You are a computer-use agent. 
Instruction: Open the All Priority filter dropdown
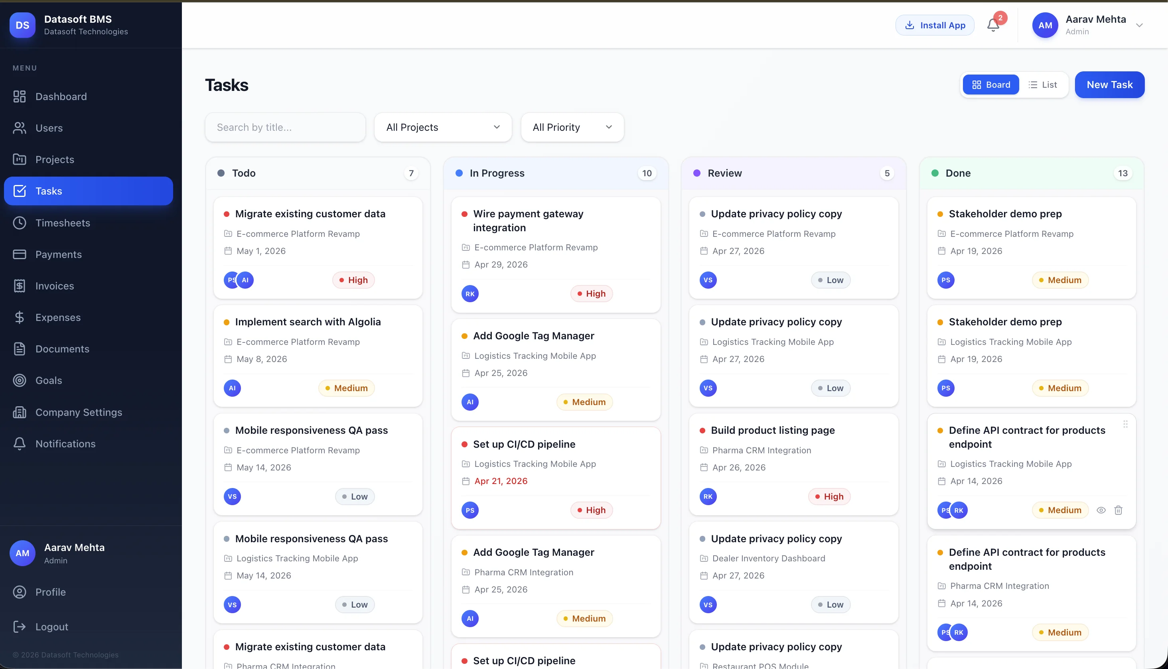[x=572, y=127]
